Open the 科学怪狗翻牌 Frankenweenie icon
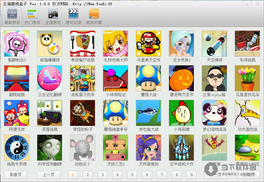The width and height of the screenshot is (264, 182). [50, 148]
